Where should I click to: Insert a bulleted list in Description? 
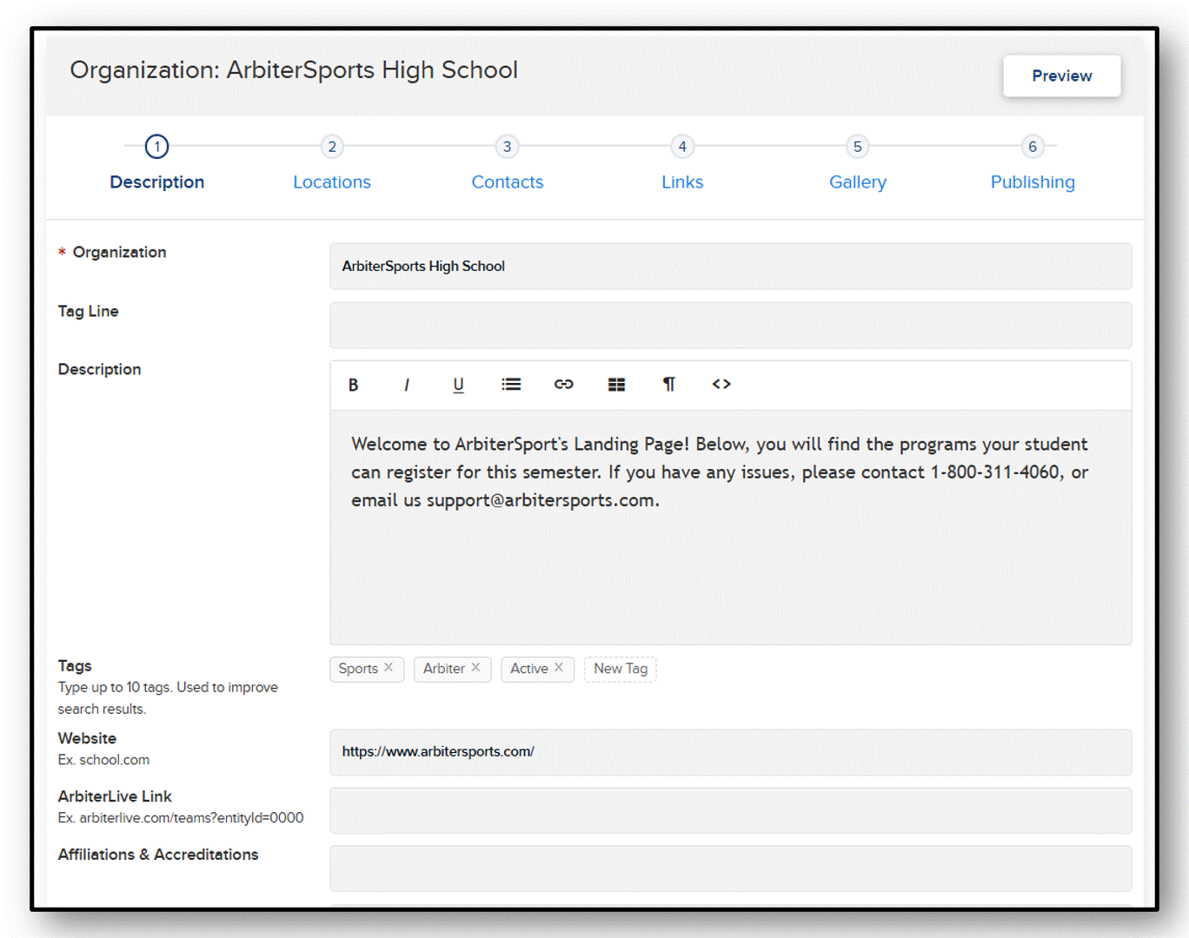(x=511, y=384)
